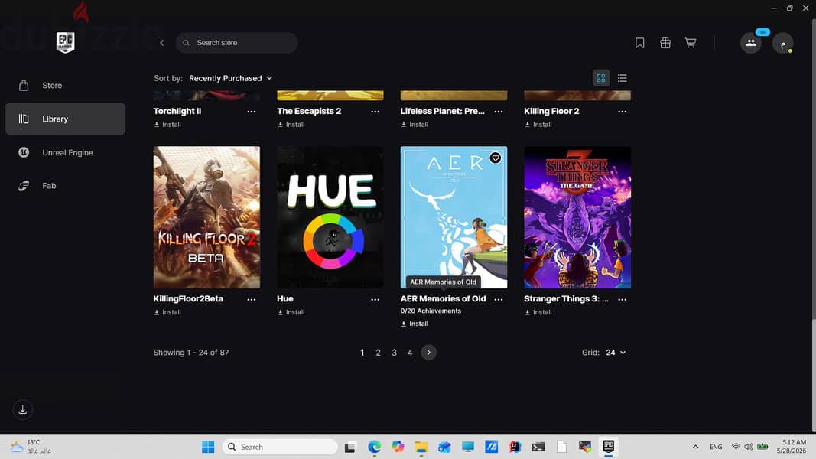The image size is (816, 459).
Task: Switch to list view
Action: point(622,78)
